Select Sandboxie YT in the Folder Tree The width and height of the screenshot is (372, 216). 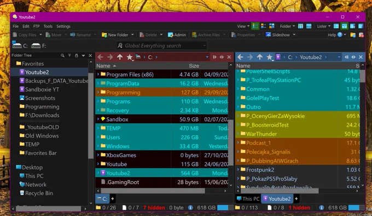click(x=42, y=89)
